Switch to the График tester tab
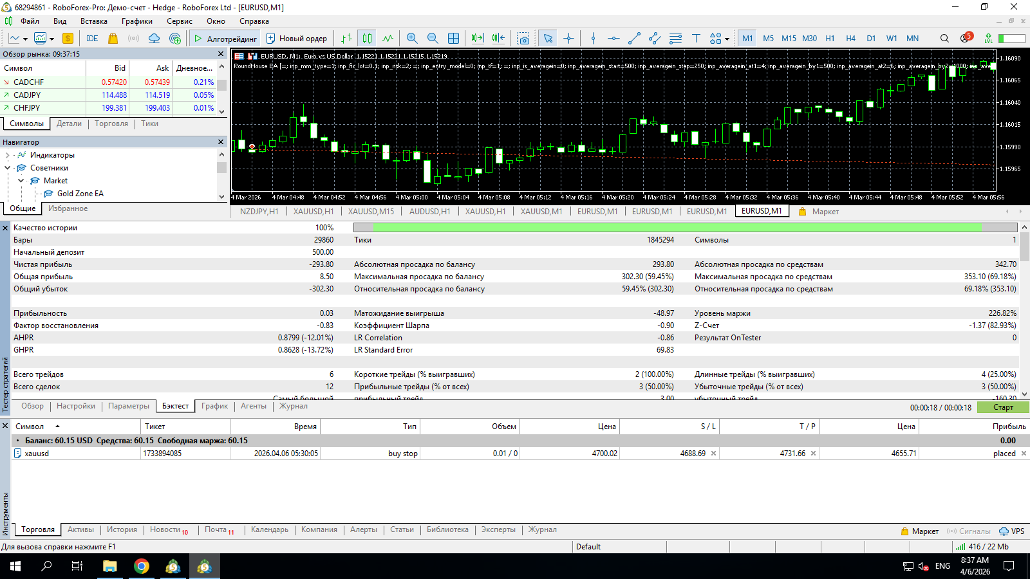The width and height of the screenshot is (1030, 579). click(x=214, y=406)
